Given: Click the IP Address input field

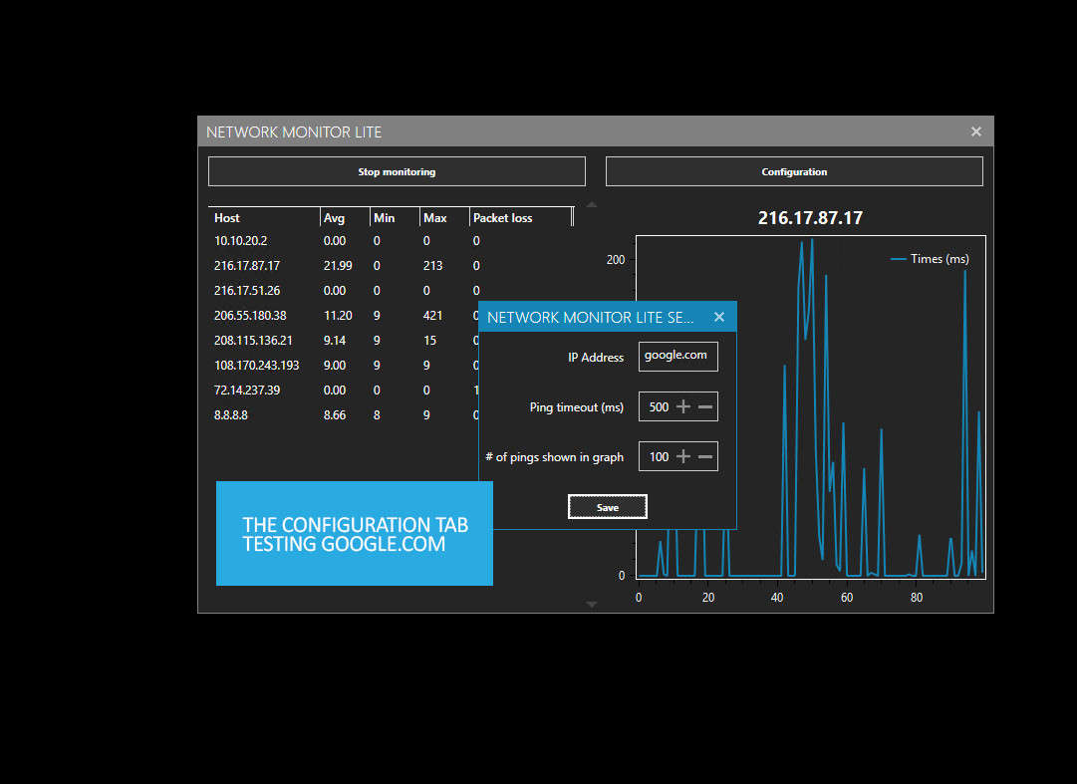Looking at the screenshot, I should point(677,356).
